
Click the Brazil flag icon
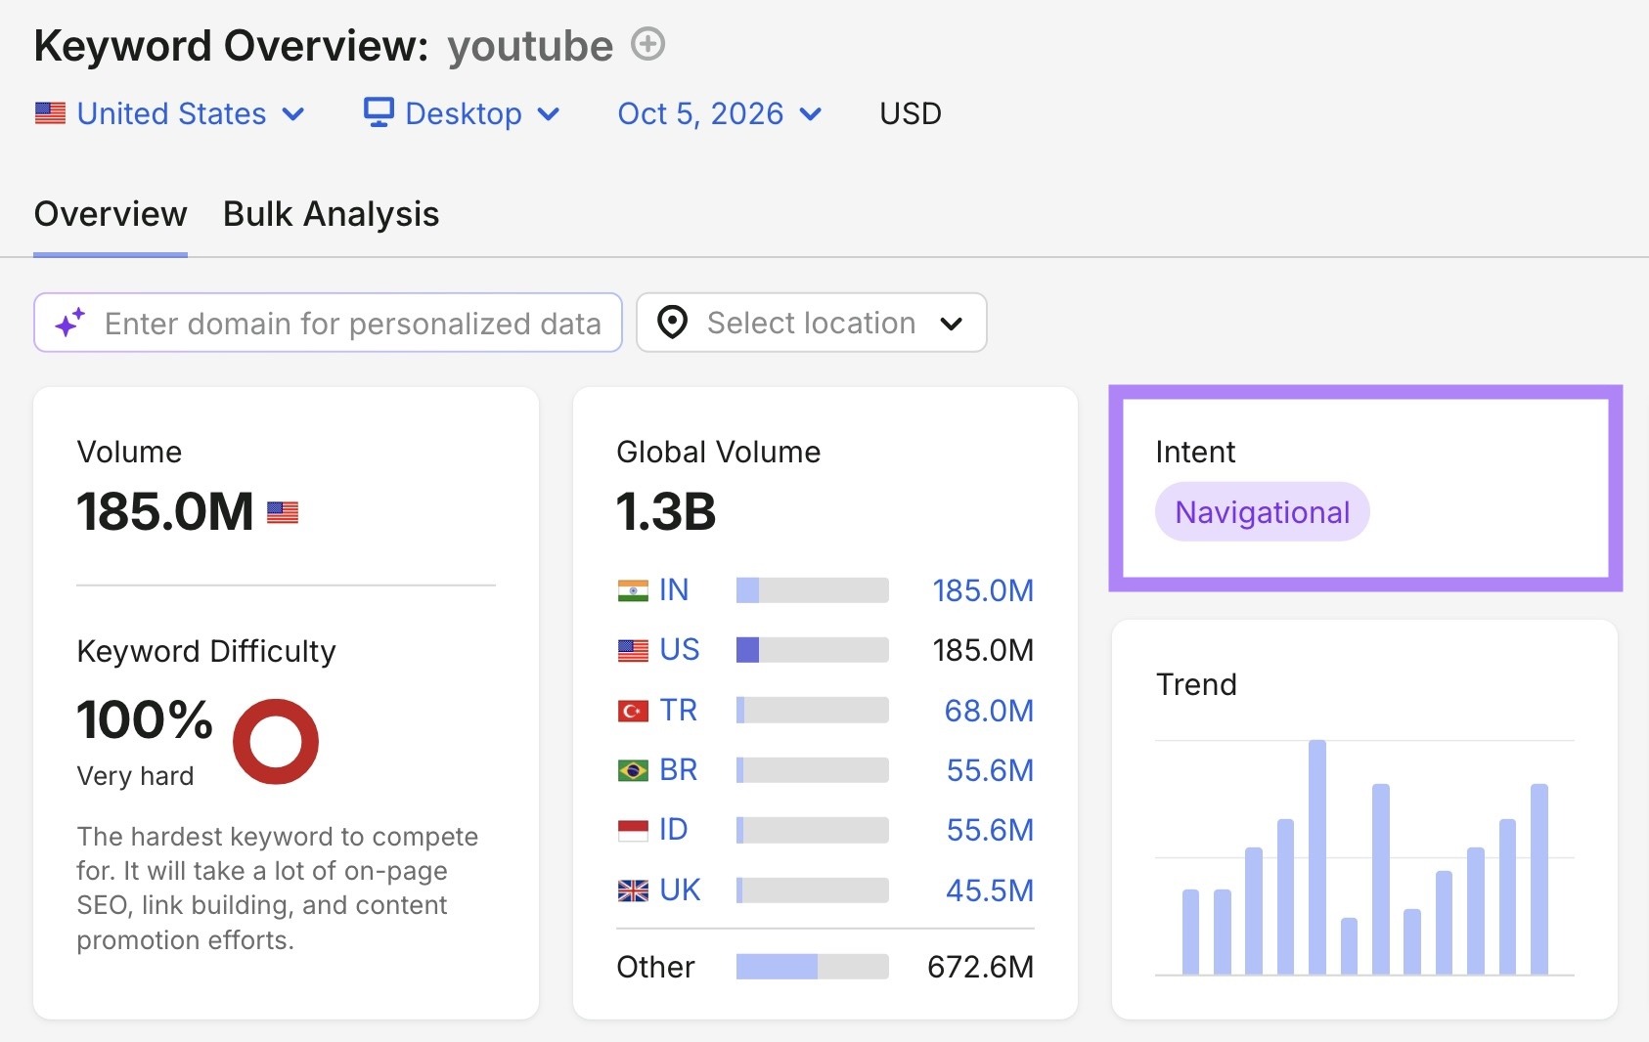pos(633,770)
